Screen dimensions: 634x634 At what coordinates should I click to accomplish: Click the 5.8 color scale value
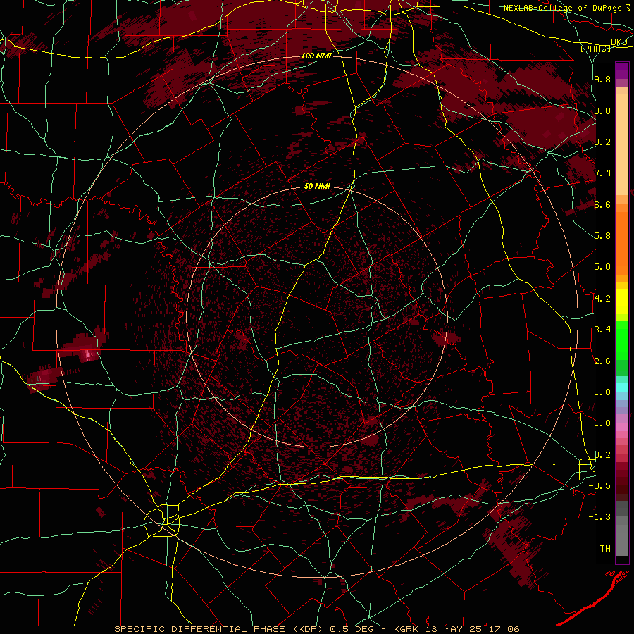[602, 236]
